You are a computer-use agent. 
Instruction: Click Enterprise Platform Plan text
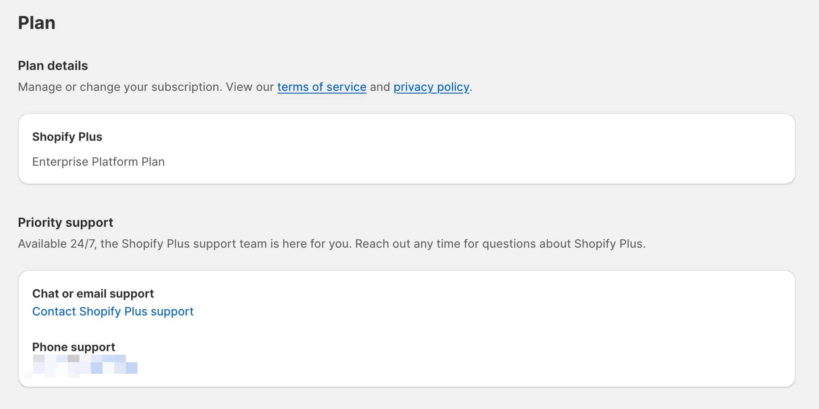point(99,162)
